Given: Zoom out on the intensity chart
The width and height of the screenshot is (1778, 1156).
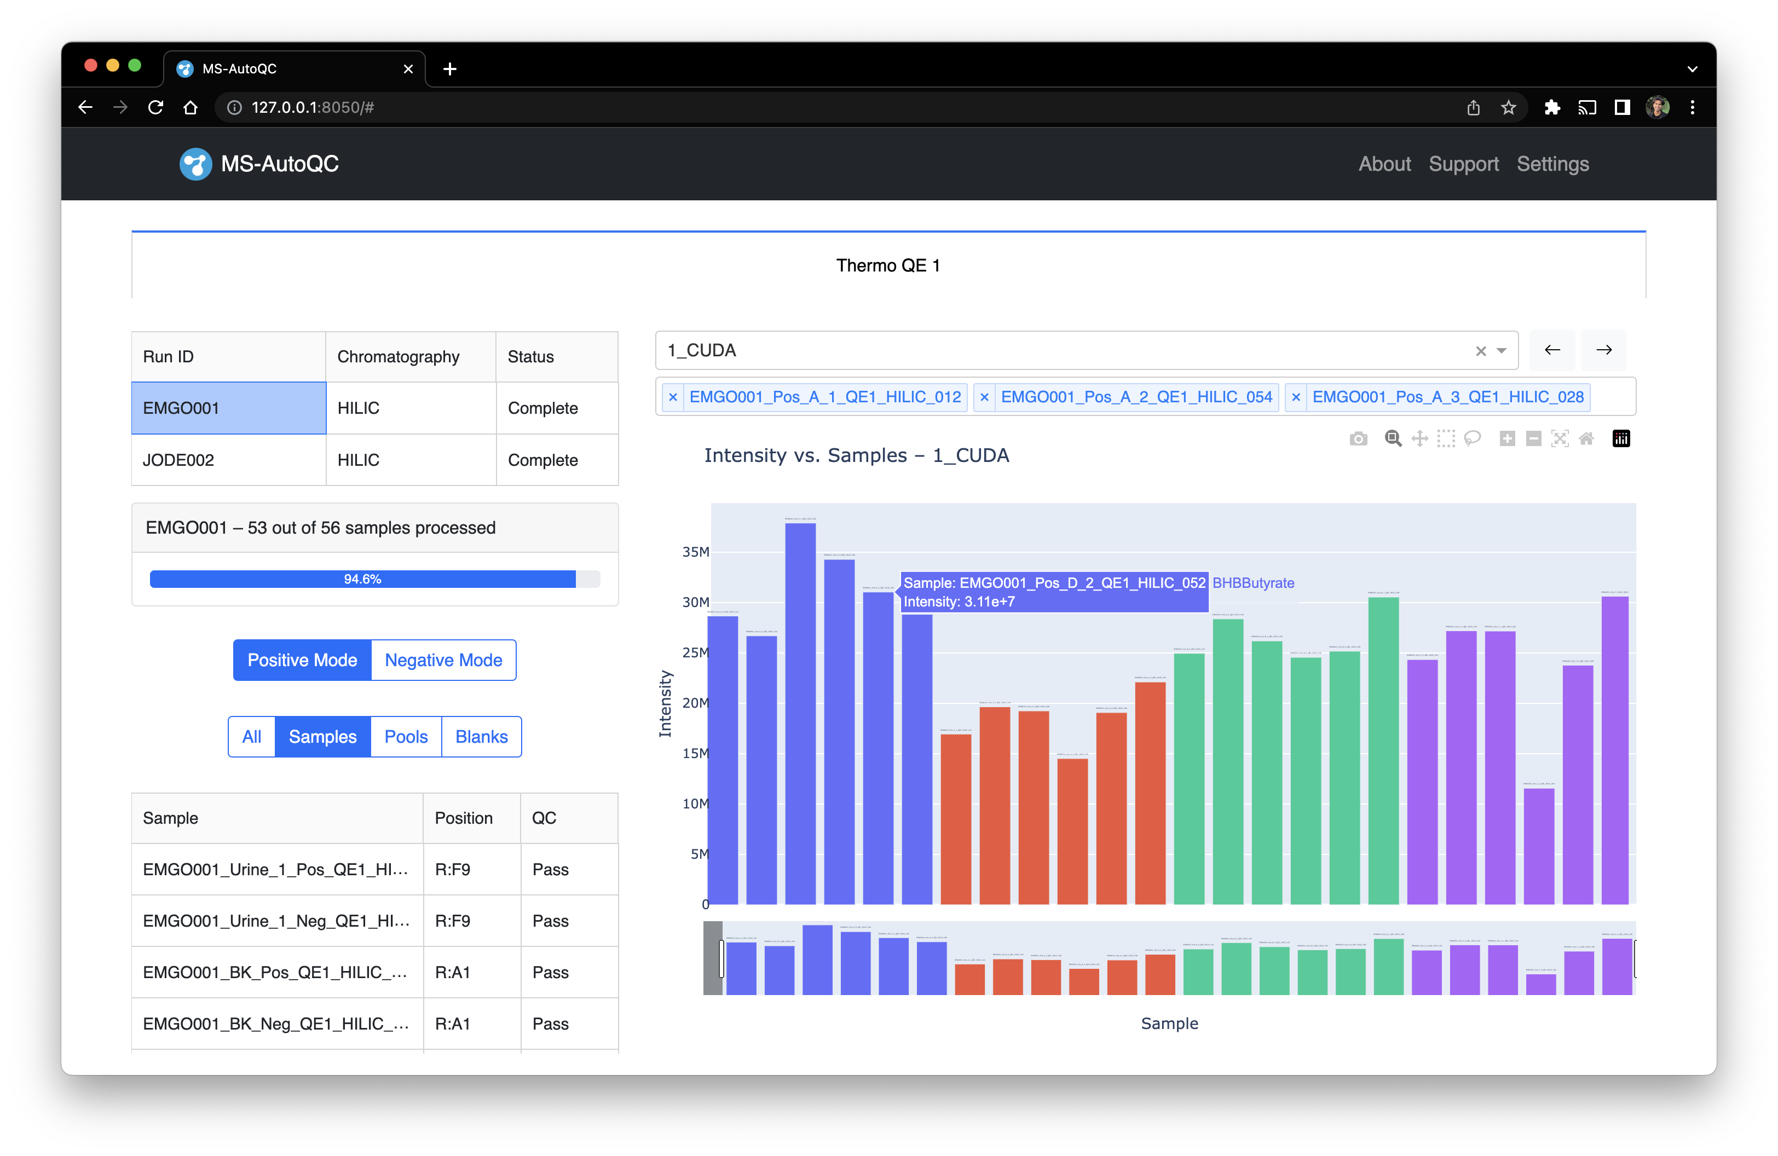Looking at the screenshot, I should (x=1534, y=438).
